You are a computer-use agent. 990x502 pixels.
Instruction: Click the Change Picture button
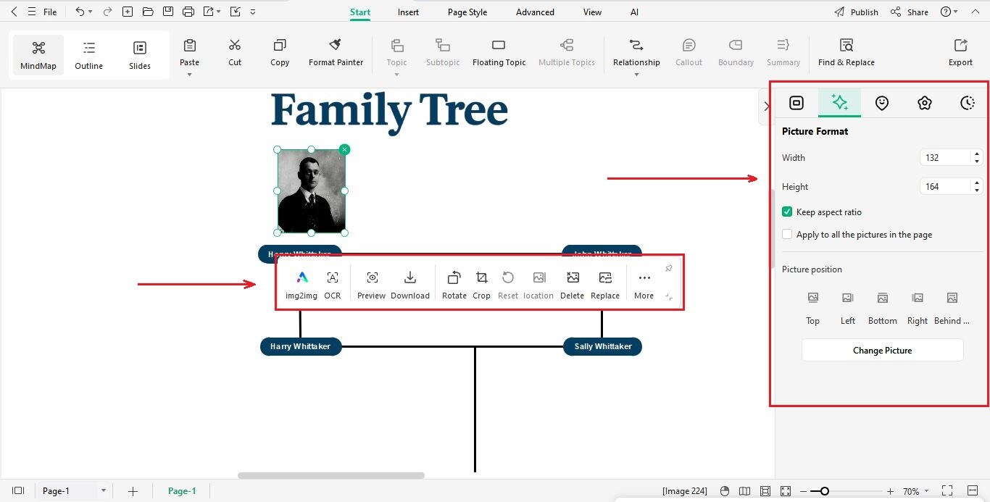click(882, 350)
